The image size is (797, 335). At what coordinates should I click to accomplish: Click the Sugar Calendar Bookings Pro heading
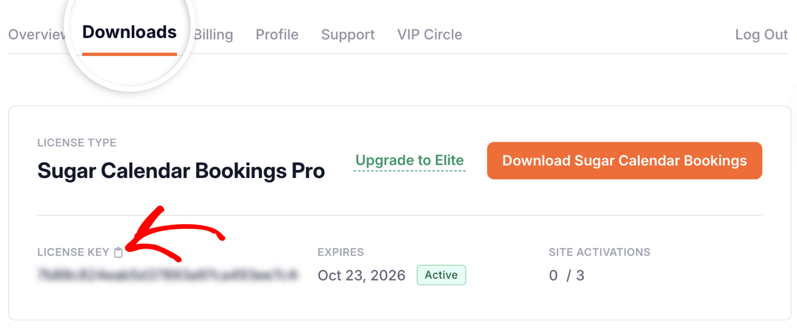coord(181,170)
